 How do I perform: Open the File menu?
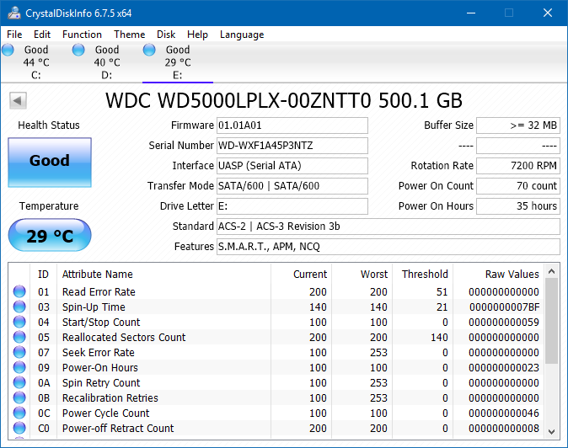tap(14, 35)
